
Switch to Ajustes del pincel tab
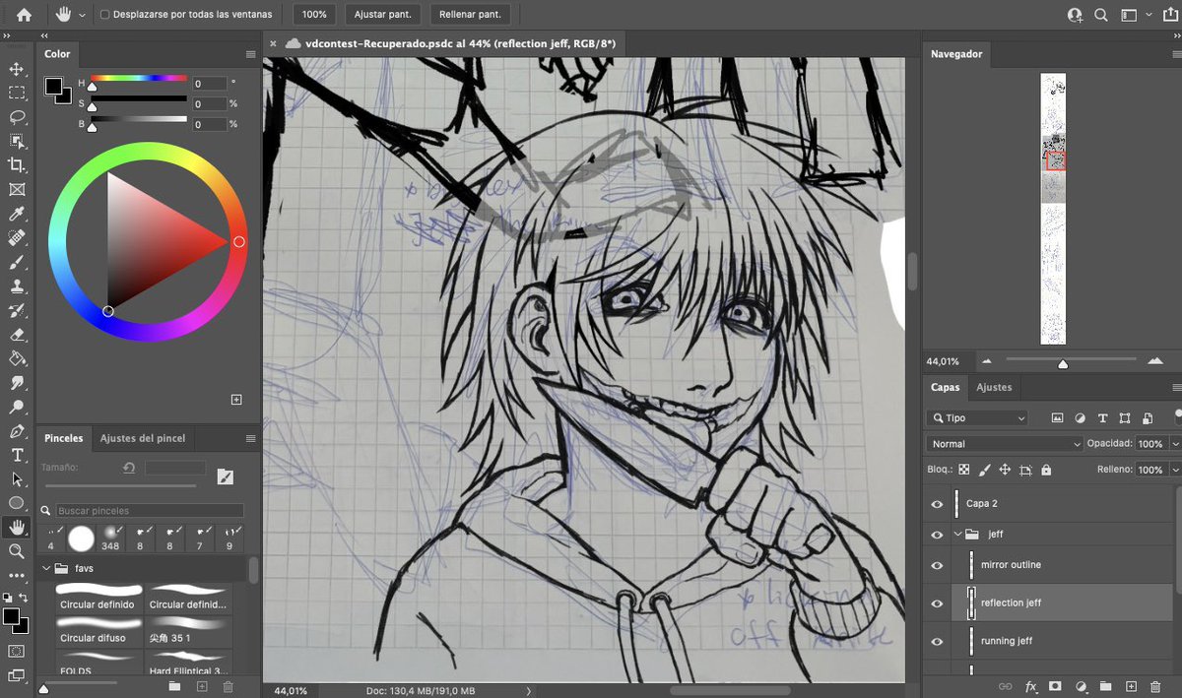click(x=143, y=438)
